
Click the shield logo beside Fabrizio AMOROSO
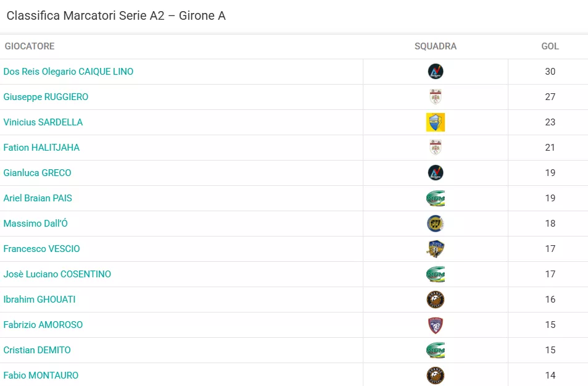[x=436, y=325]
